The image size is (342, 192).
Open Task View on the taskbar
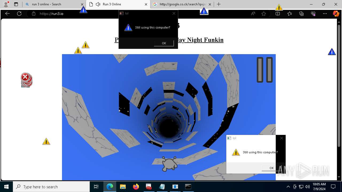pos(96,187)
